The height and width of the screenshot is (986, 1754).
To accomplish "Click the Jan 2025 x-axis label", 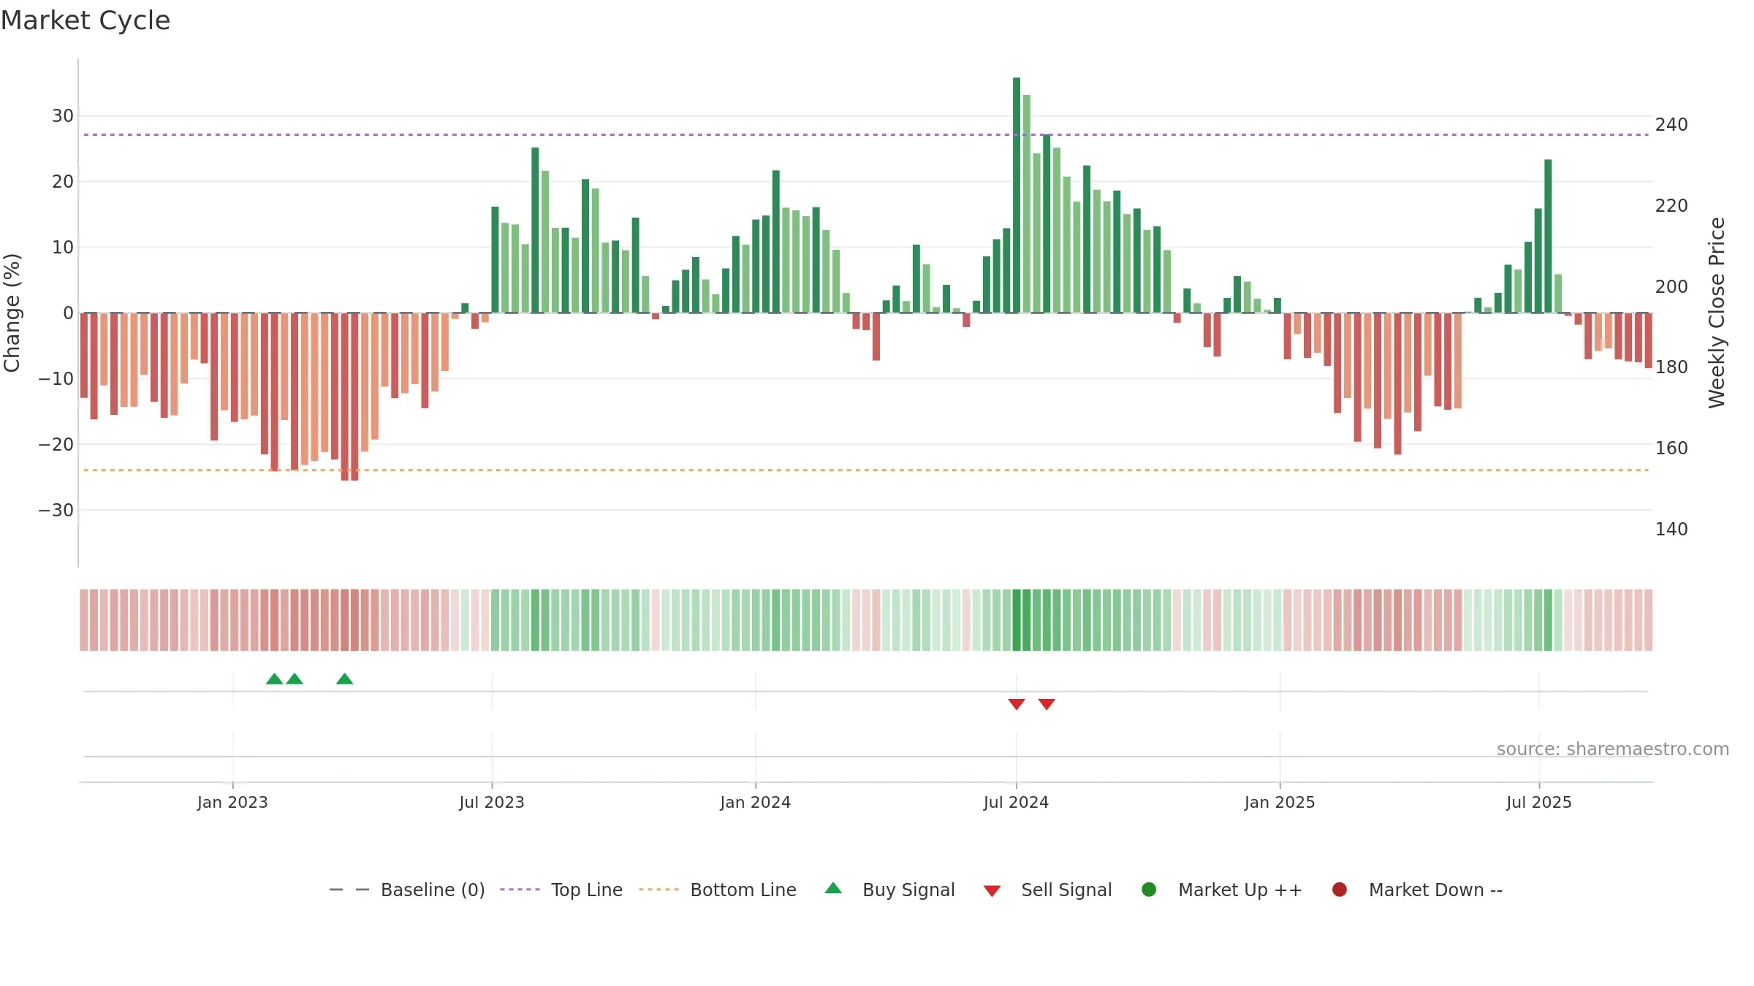I will click(1280, 802).
